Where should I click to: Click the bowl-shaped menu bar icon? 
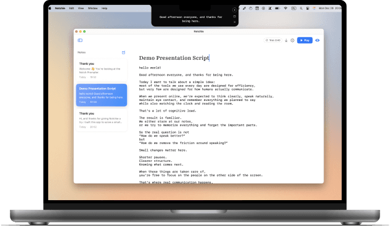point(251,8)
